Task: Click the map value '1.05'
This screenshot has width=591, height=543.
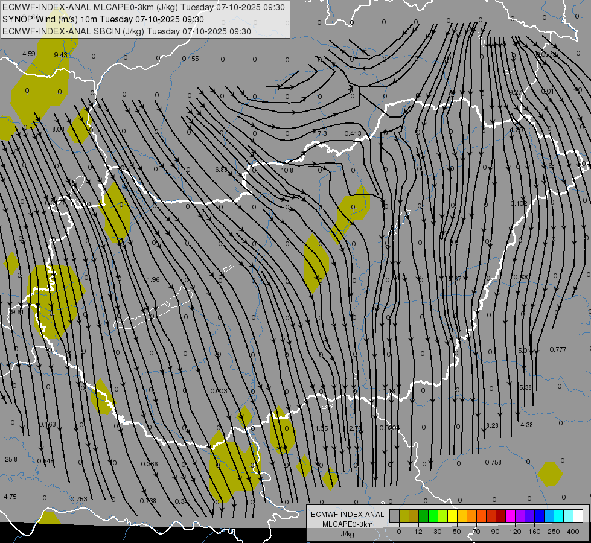Action: click(x=322, y=429)
